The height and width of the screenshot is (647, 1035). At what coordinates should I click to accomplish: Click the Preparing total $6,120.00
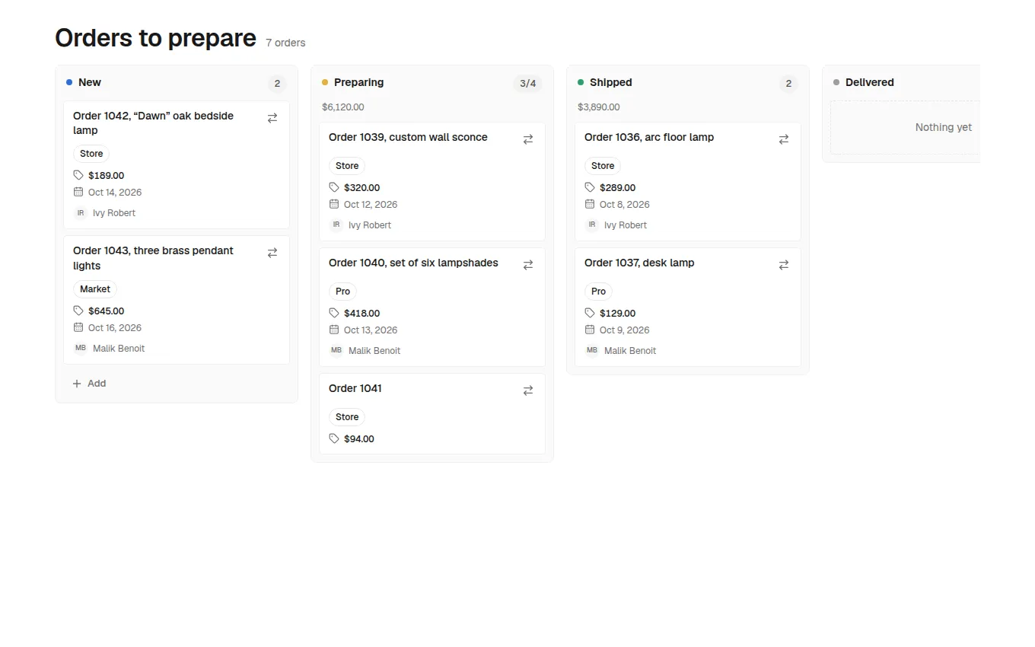click(x=343, y=107)
